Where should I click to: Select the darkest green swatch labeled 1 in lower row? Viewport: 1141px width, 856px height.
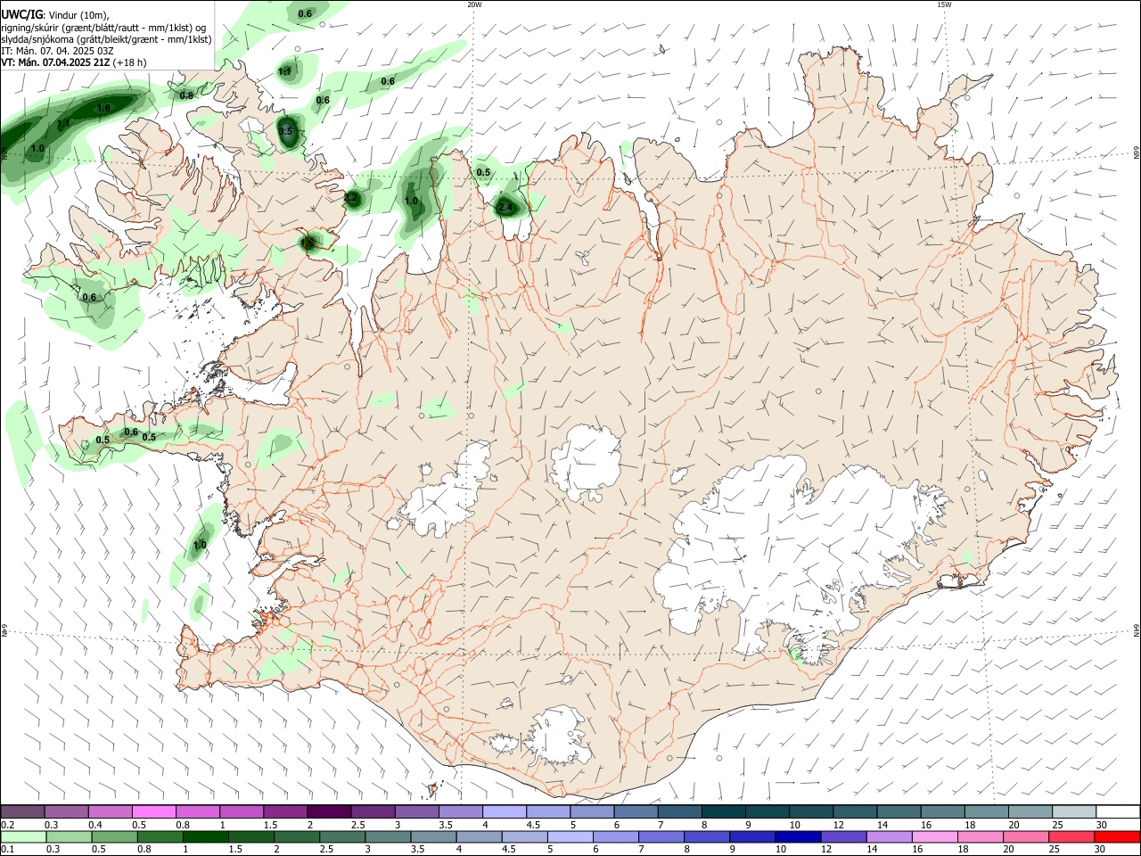pos(204,836)
